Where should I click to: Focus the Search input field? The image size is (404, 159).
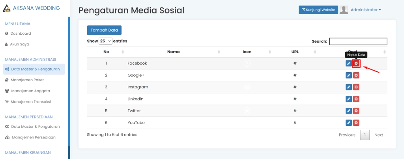[x=358, y=41]
